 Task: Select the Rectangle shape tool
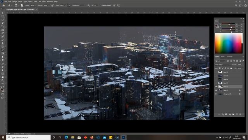pyautogui.click(x=3, y=73)
